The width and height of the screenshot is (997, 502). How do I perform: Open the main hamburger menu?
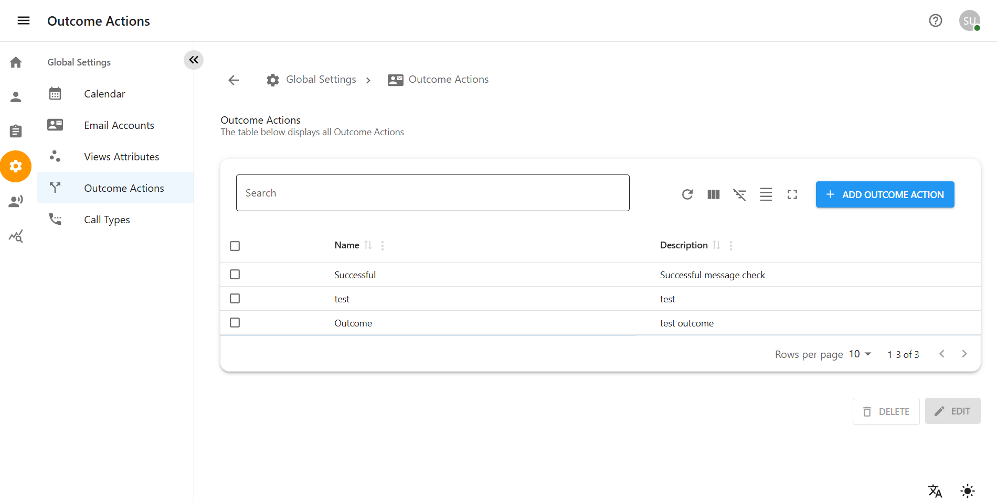pos(24,20)
